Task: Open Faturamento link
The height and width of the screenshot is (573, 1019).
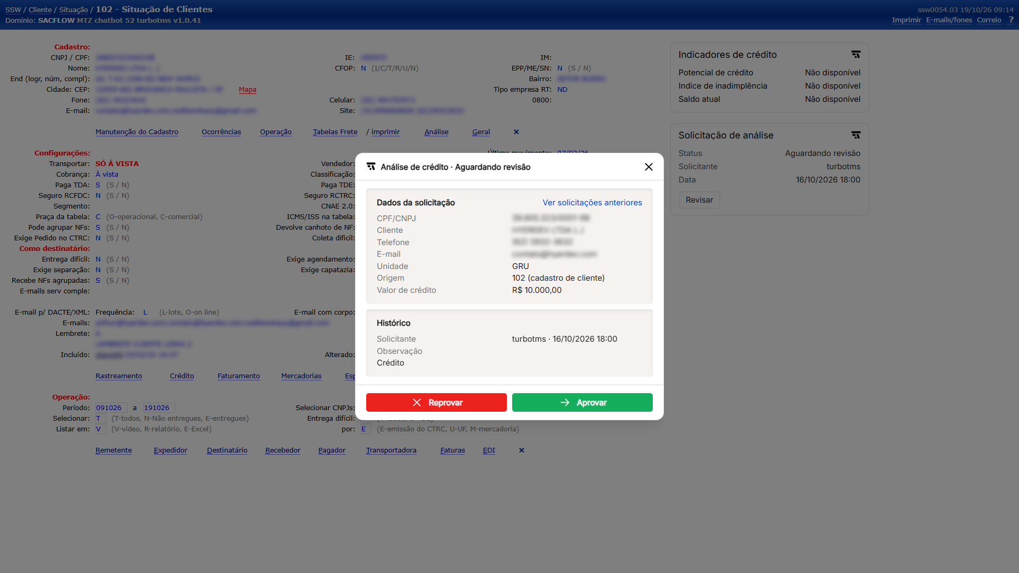Action: pos(239,376)
